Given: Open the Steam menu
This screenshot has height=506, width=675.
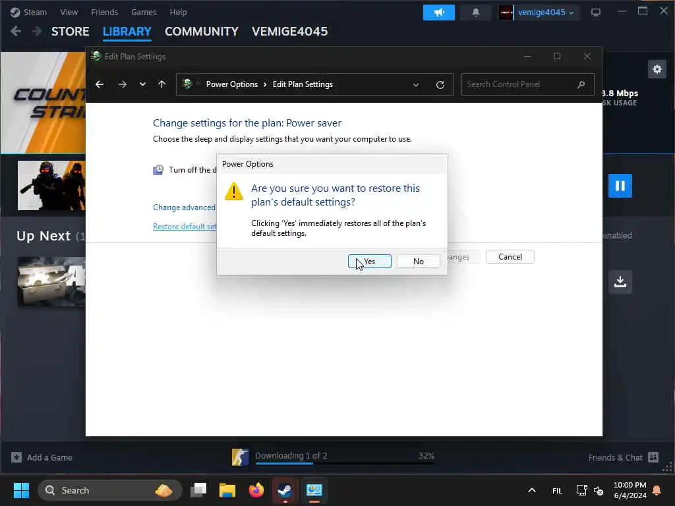Looking at the screenshot, I should tap(28, 12).
